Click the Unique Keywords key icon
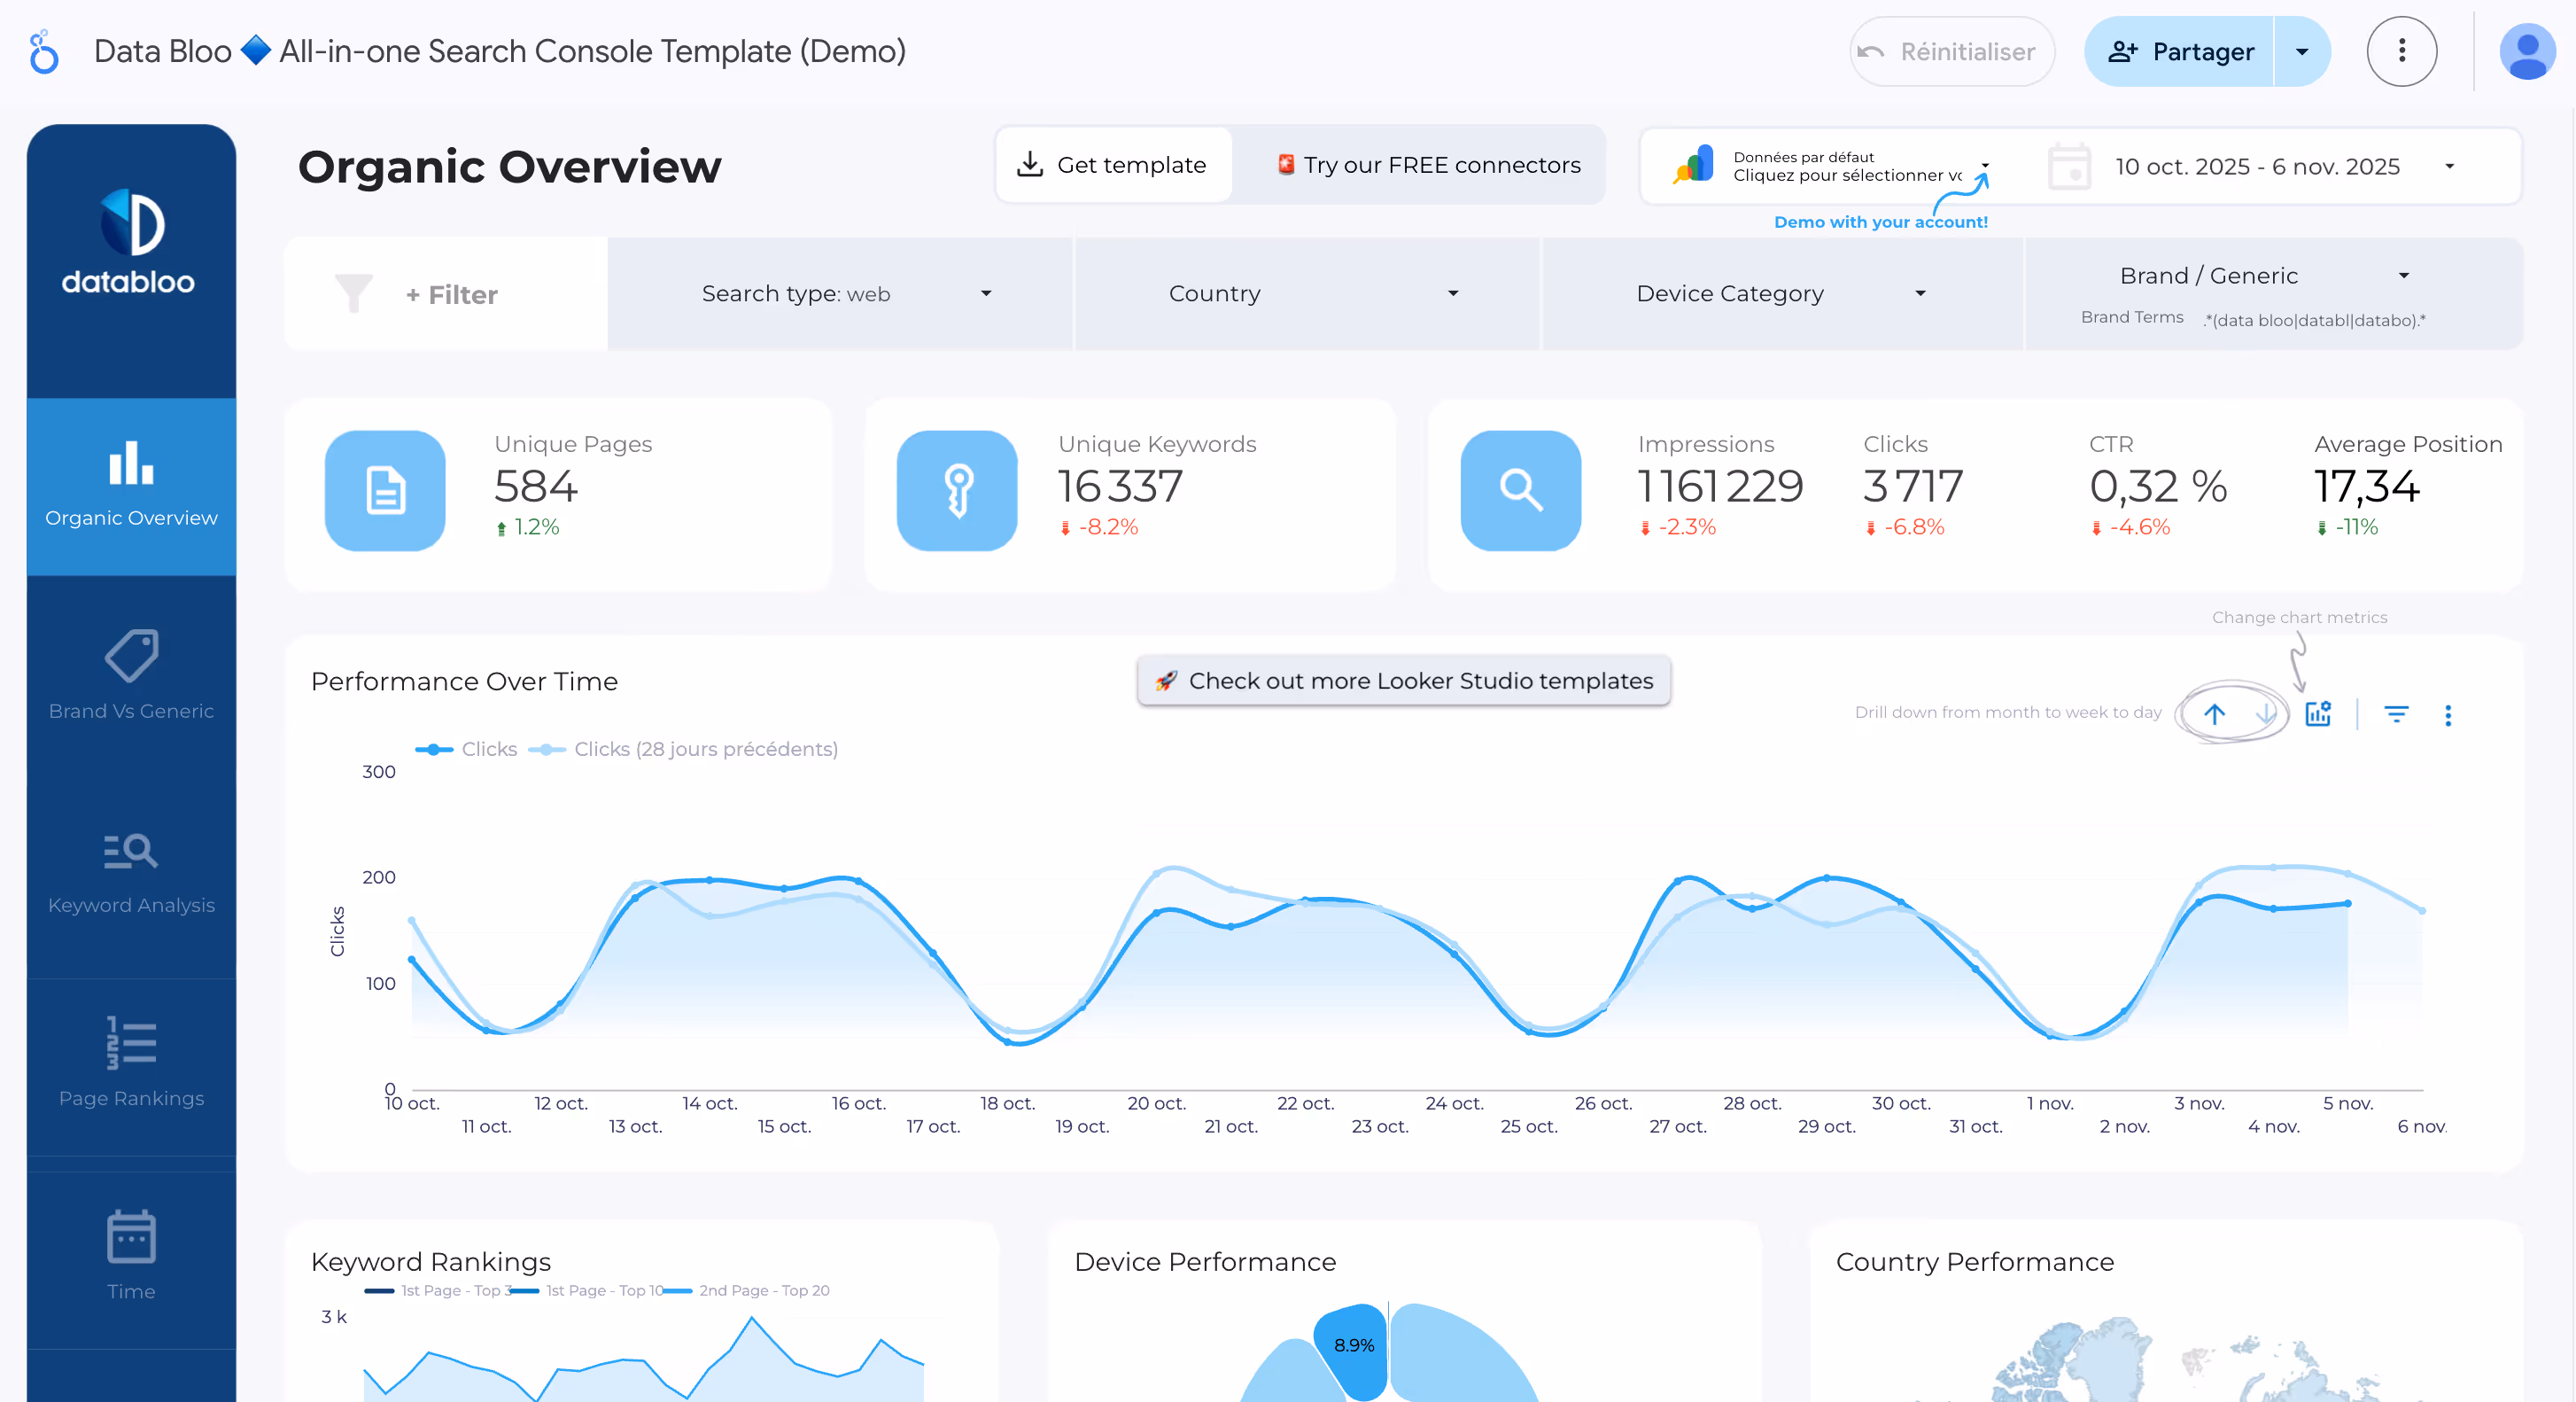The height and width of the screenshot is (1402, 2576). tap(957, 490)
